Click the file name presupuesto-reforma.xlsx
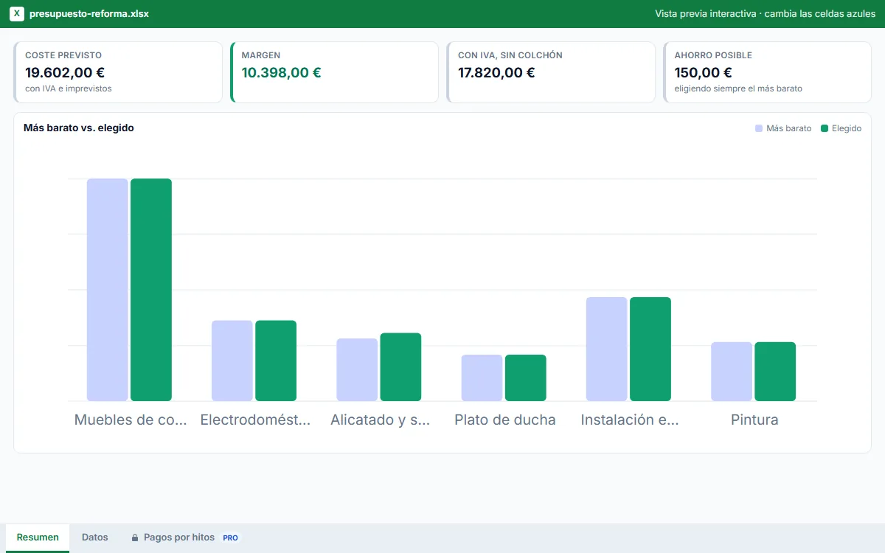885x553 pixels. coord(89,14)
